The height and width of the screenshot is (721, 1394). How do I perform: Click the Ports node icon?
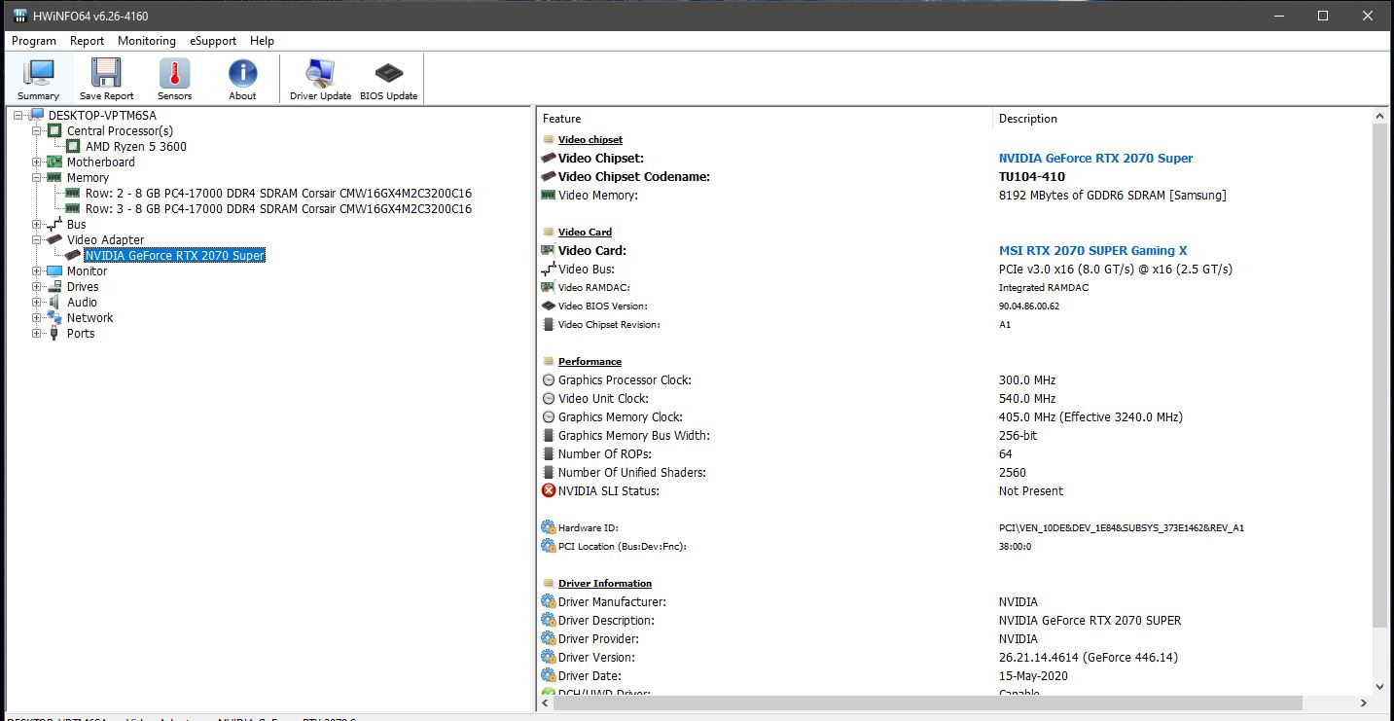(54, 334)
